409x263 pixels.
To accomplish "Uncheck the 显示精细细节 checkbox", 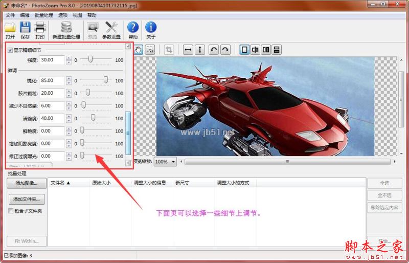I will click(x=10, y=50).
